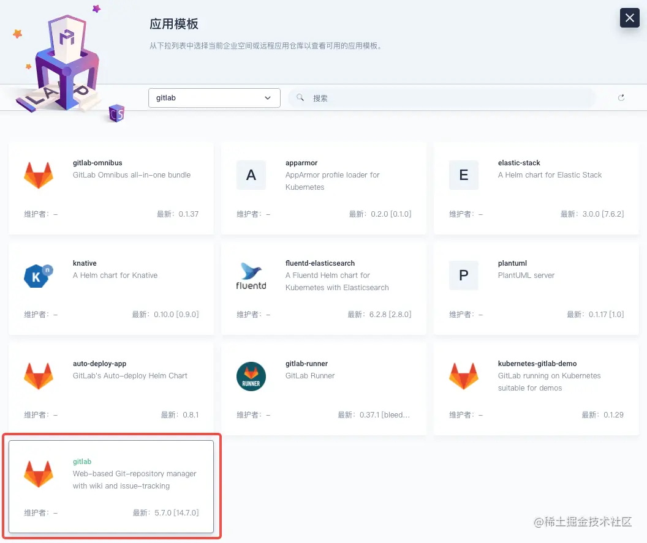Click version '0.2.0 [0.1.0]' on apparmor
Screen dimensions: 647x543
pos(391,214)
